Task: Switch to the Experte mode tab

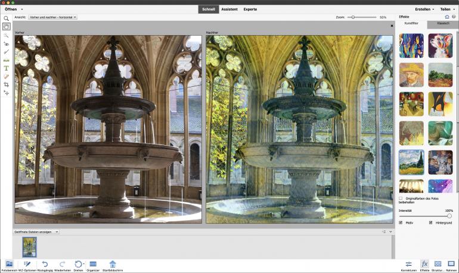Action: (250, 10)
